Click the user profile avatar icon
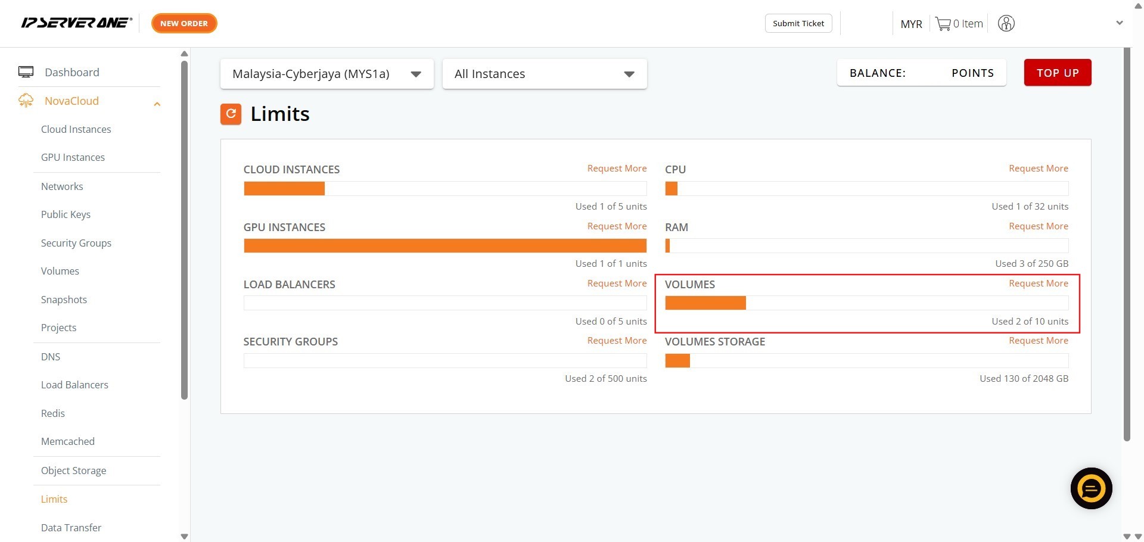1144x542 pixels. [x=1006, y=24]
